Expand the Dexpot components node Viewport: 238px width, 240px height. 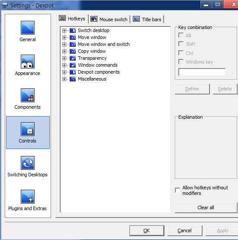pos(64,72)
